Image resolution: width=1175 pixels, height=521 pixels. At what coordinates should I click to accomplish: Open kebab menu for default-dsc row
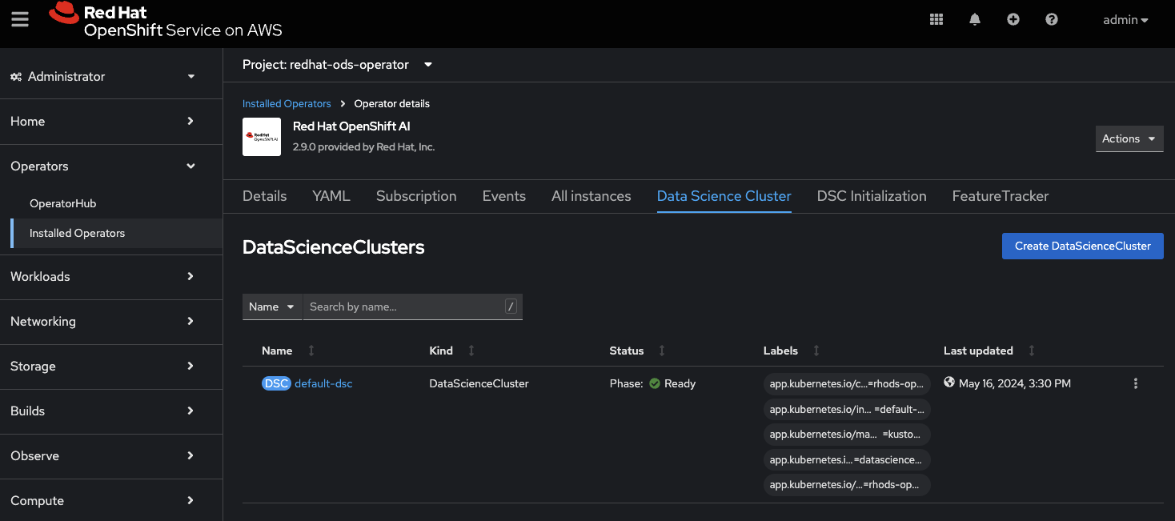pyautogui.click(x=1135, y=384)
